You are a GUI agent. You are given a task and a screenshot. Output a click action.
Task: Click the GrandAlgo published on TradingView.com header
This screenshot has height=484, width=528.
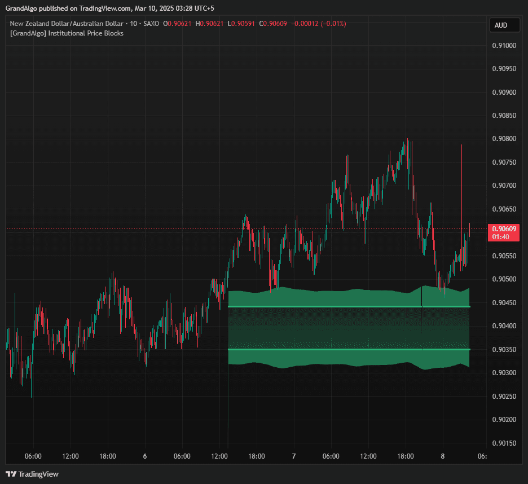point(109,8)
